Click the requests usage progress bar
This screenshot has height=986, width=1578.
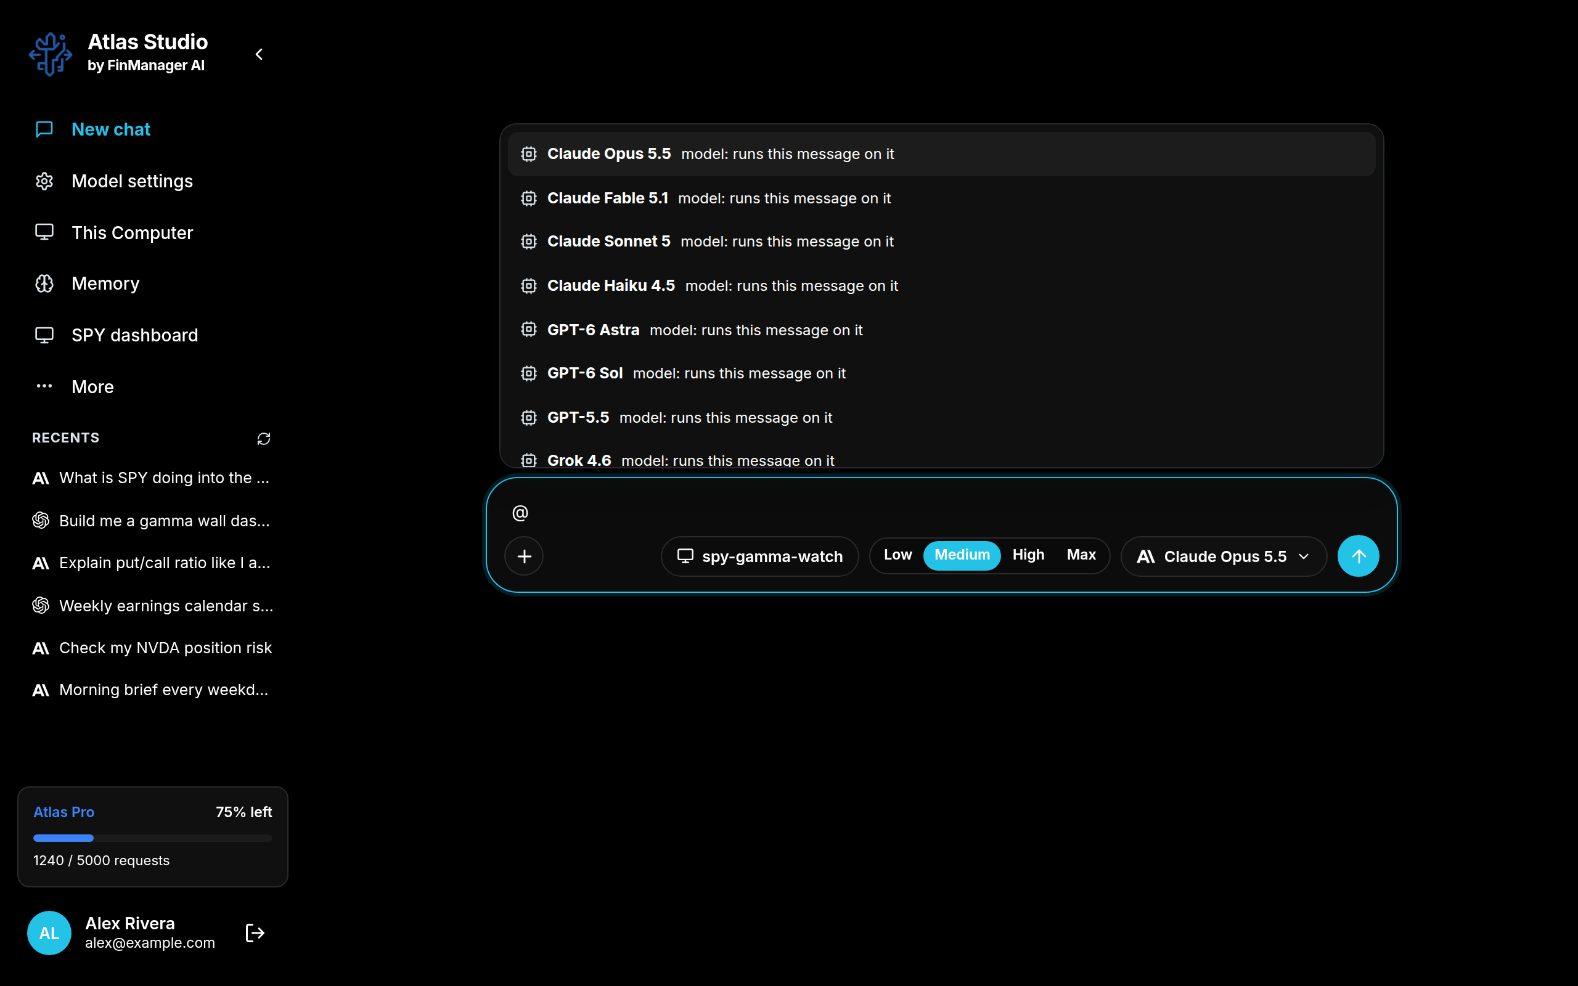(x=153, y=838)
